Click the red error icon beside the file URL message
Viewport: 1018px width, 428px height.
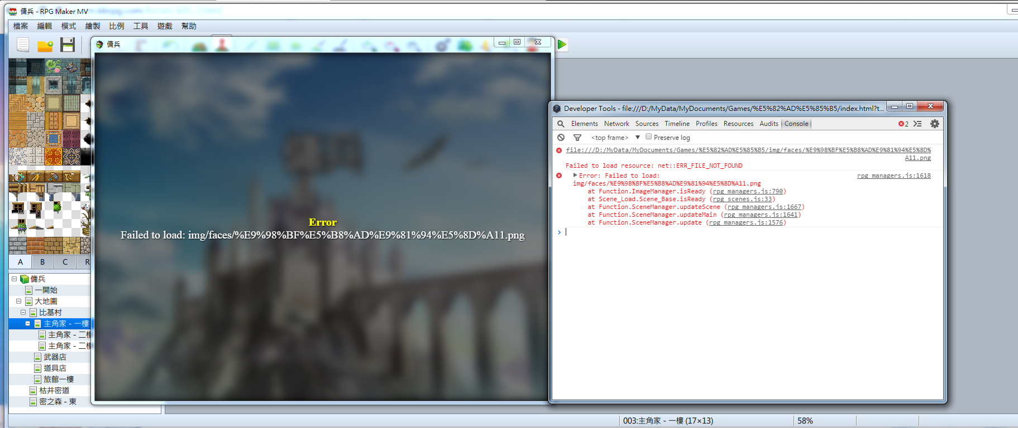[x=559, y=150]
